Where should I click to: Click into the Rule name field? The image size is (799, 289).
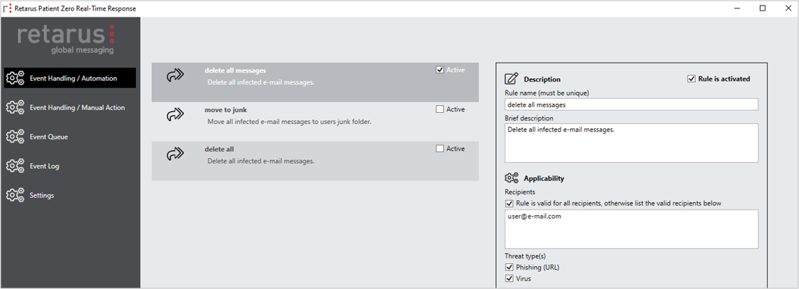point(632,104)
